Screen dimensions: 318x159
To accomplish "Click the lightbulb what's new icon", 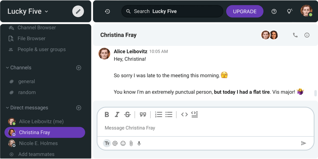I will tap(290, 11).
